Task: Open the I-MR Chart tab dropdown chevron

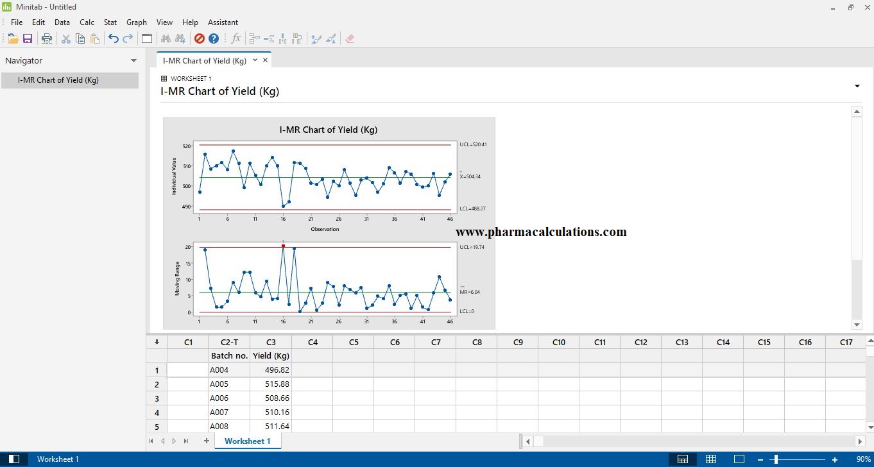Action: click(255, 60)
